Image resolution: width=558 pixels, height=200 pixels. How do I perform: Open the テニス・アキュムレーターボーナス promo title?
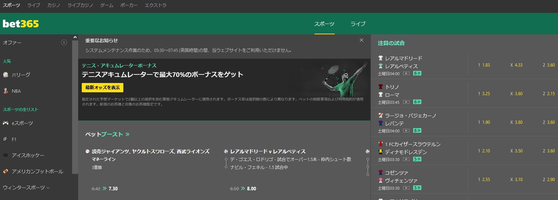[x=119, y=66]
